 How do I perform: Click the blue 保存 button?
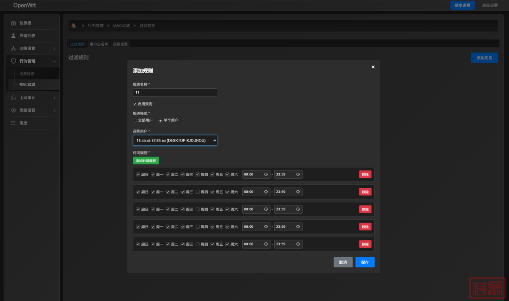(x=365, y=262)
